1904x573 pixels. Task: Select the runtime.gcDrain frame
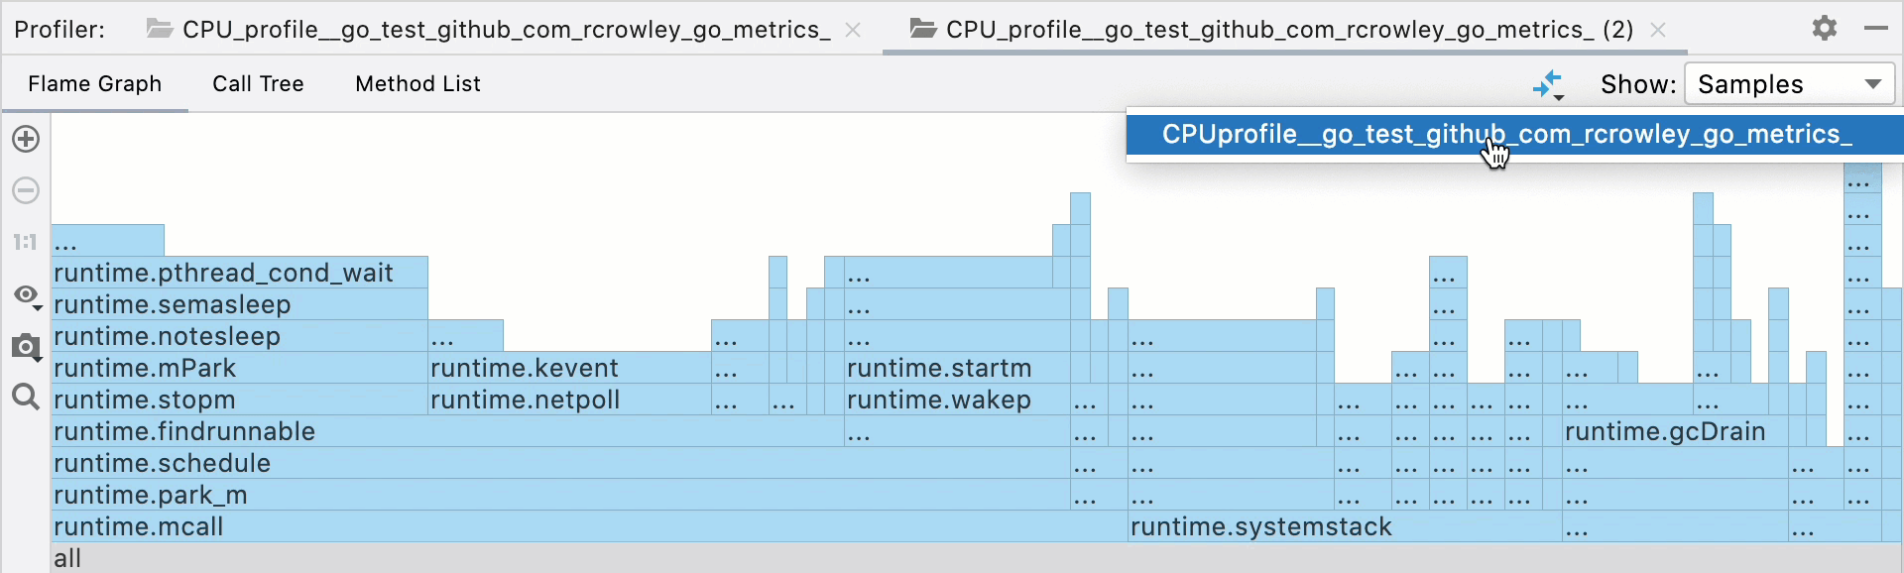tap(1664, 431)
